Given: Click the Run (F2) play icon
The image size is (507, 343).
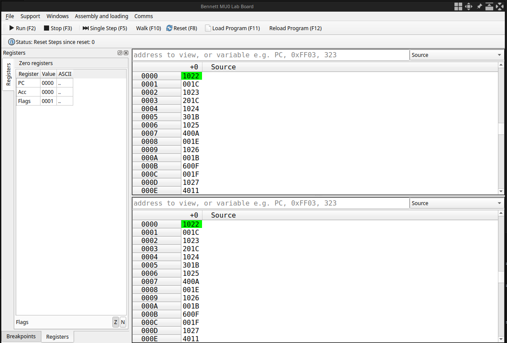Looking at the screenshot, I should pyautogui.click(x=12, y=28).
